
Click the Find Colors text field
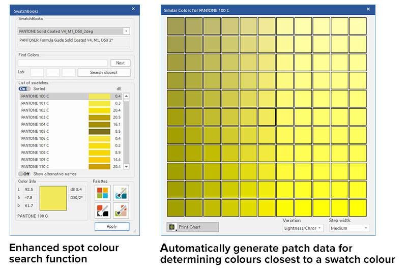pyautogui.click(x=63, y=63)
